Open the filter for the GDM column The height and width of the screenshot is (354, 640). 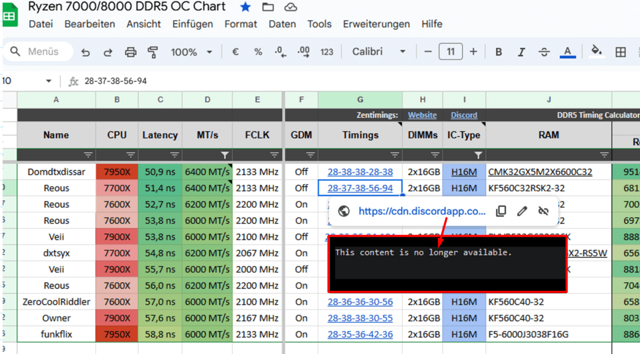[x=310, y=155]
